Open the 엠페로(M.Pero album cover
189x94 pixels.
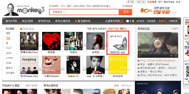click(29, 41)
